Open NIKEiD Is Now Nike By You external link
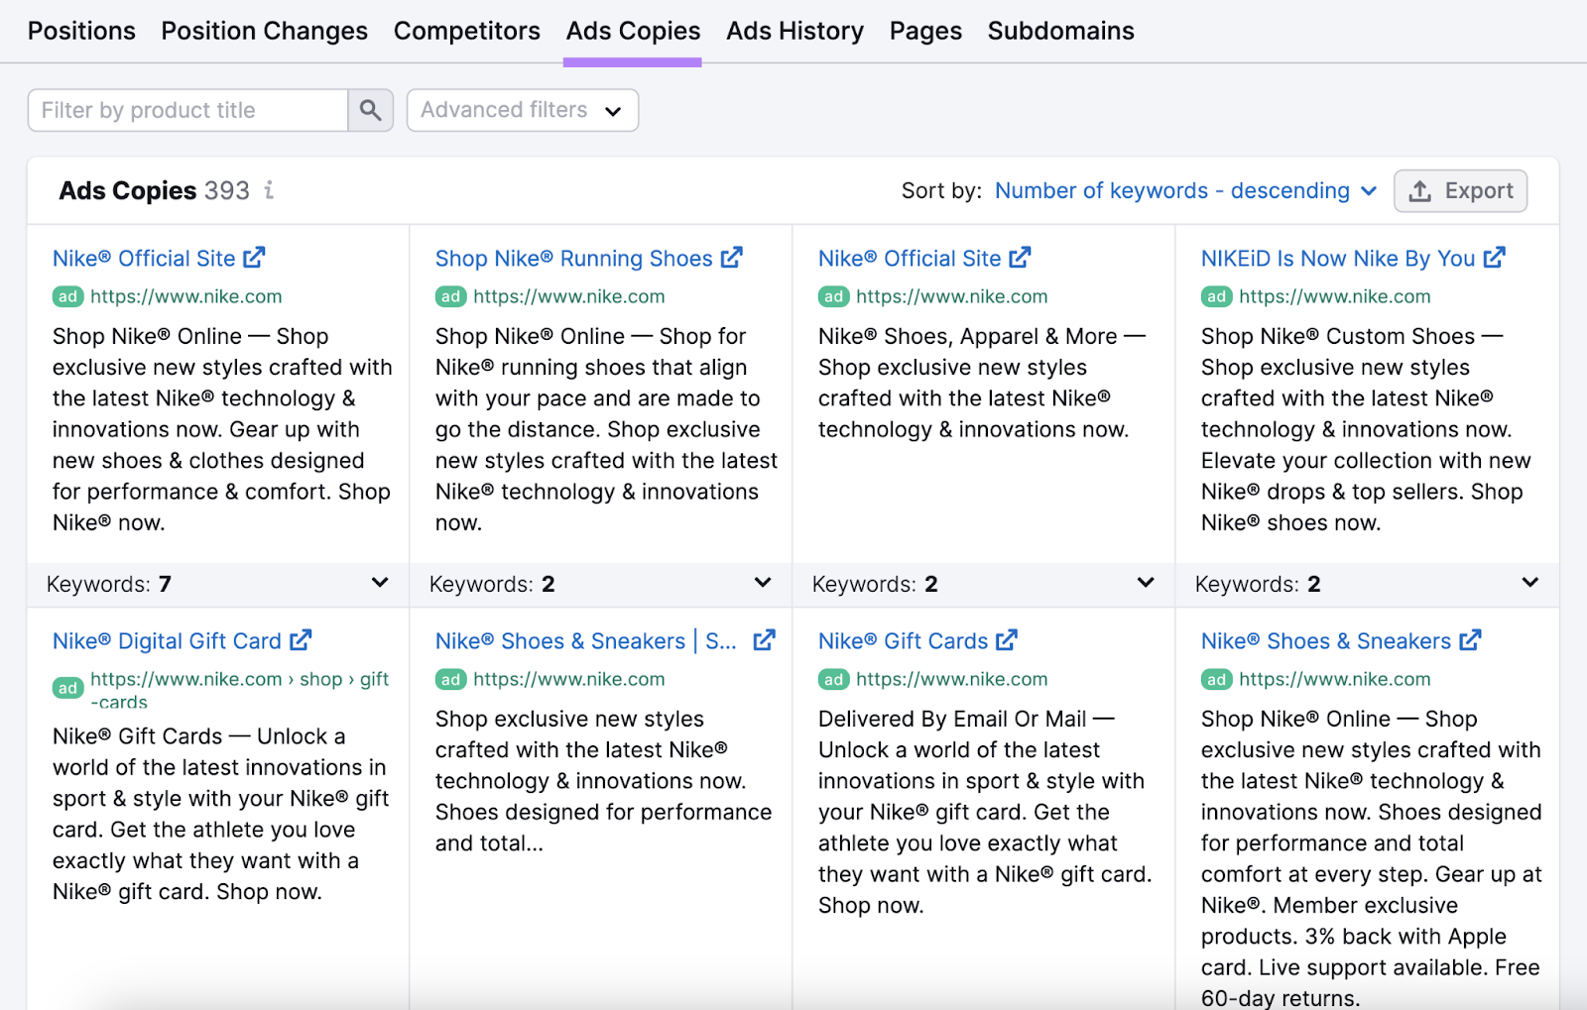 coord(1495,257)
